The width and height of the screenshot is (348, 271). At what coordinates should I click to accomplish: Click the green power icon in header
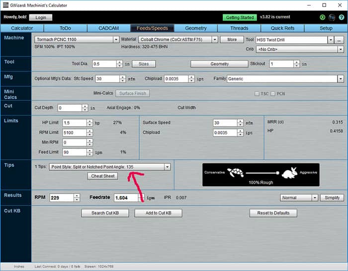coord(322,17)
